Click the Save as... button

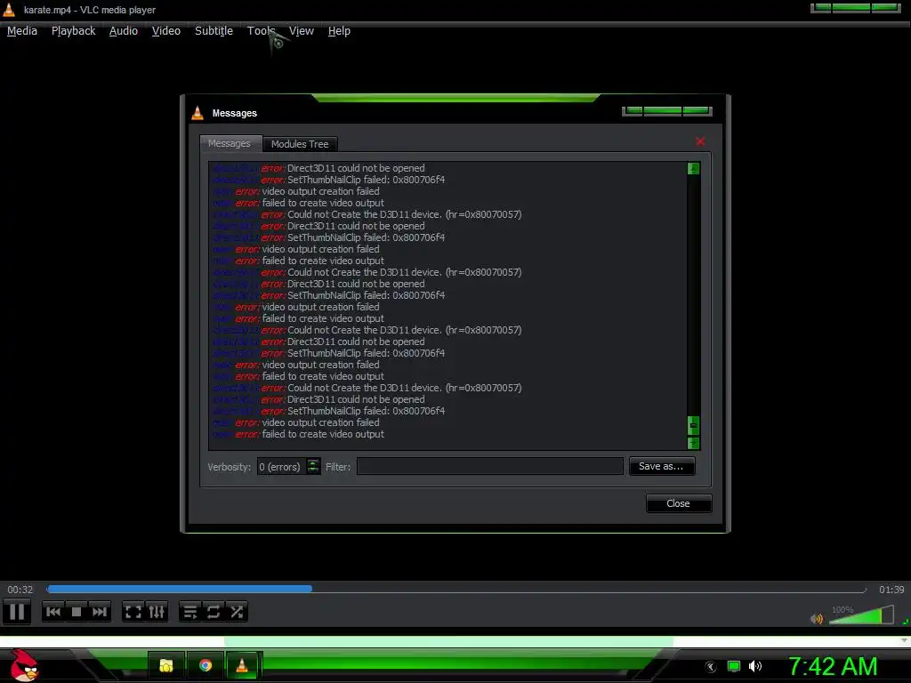(661, 466)
